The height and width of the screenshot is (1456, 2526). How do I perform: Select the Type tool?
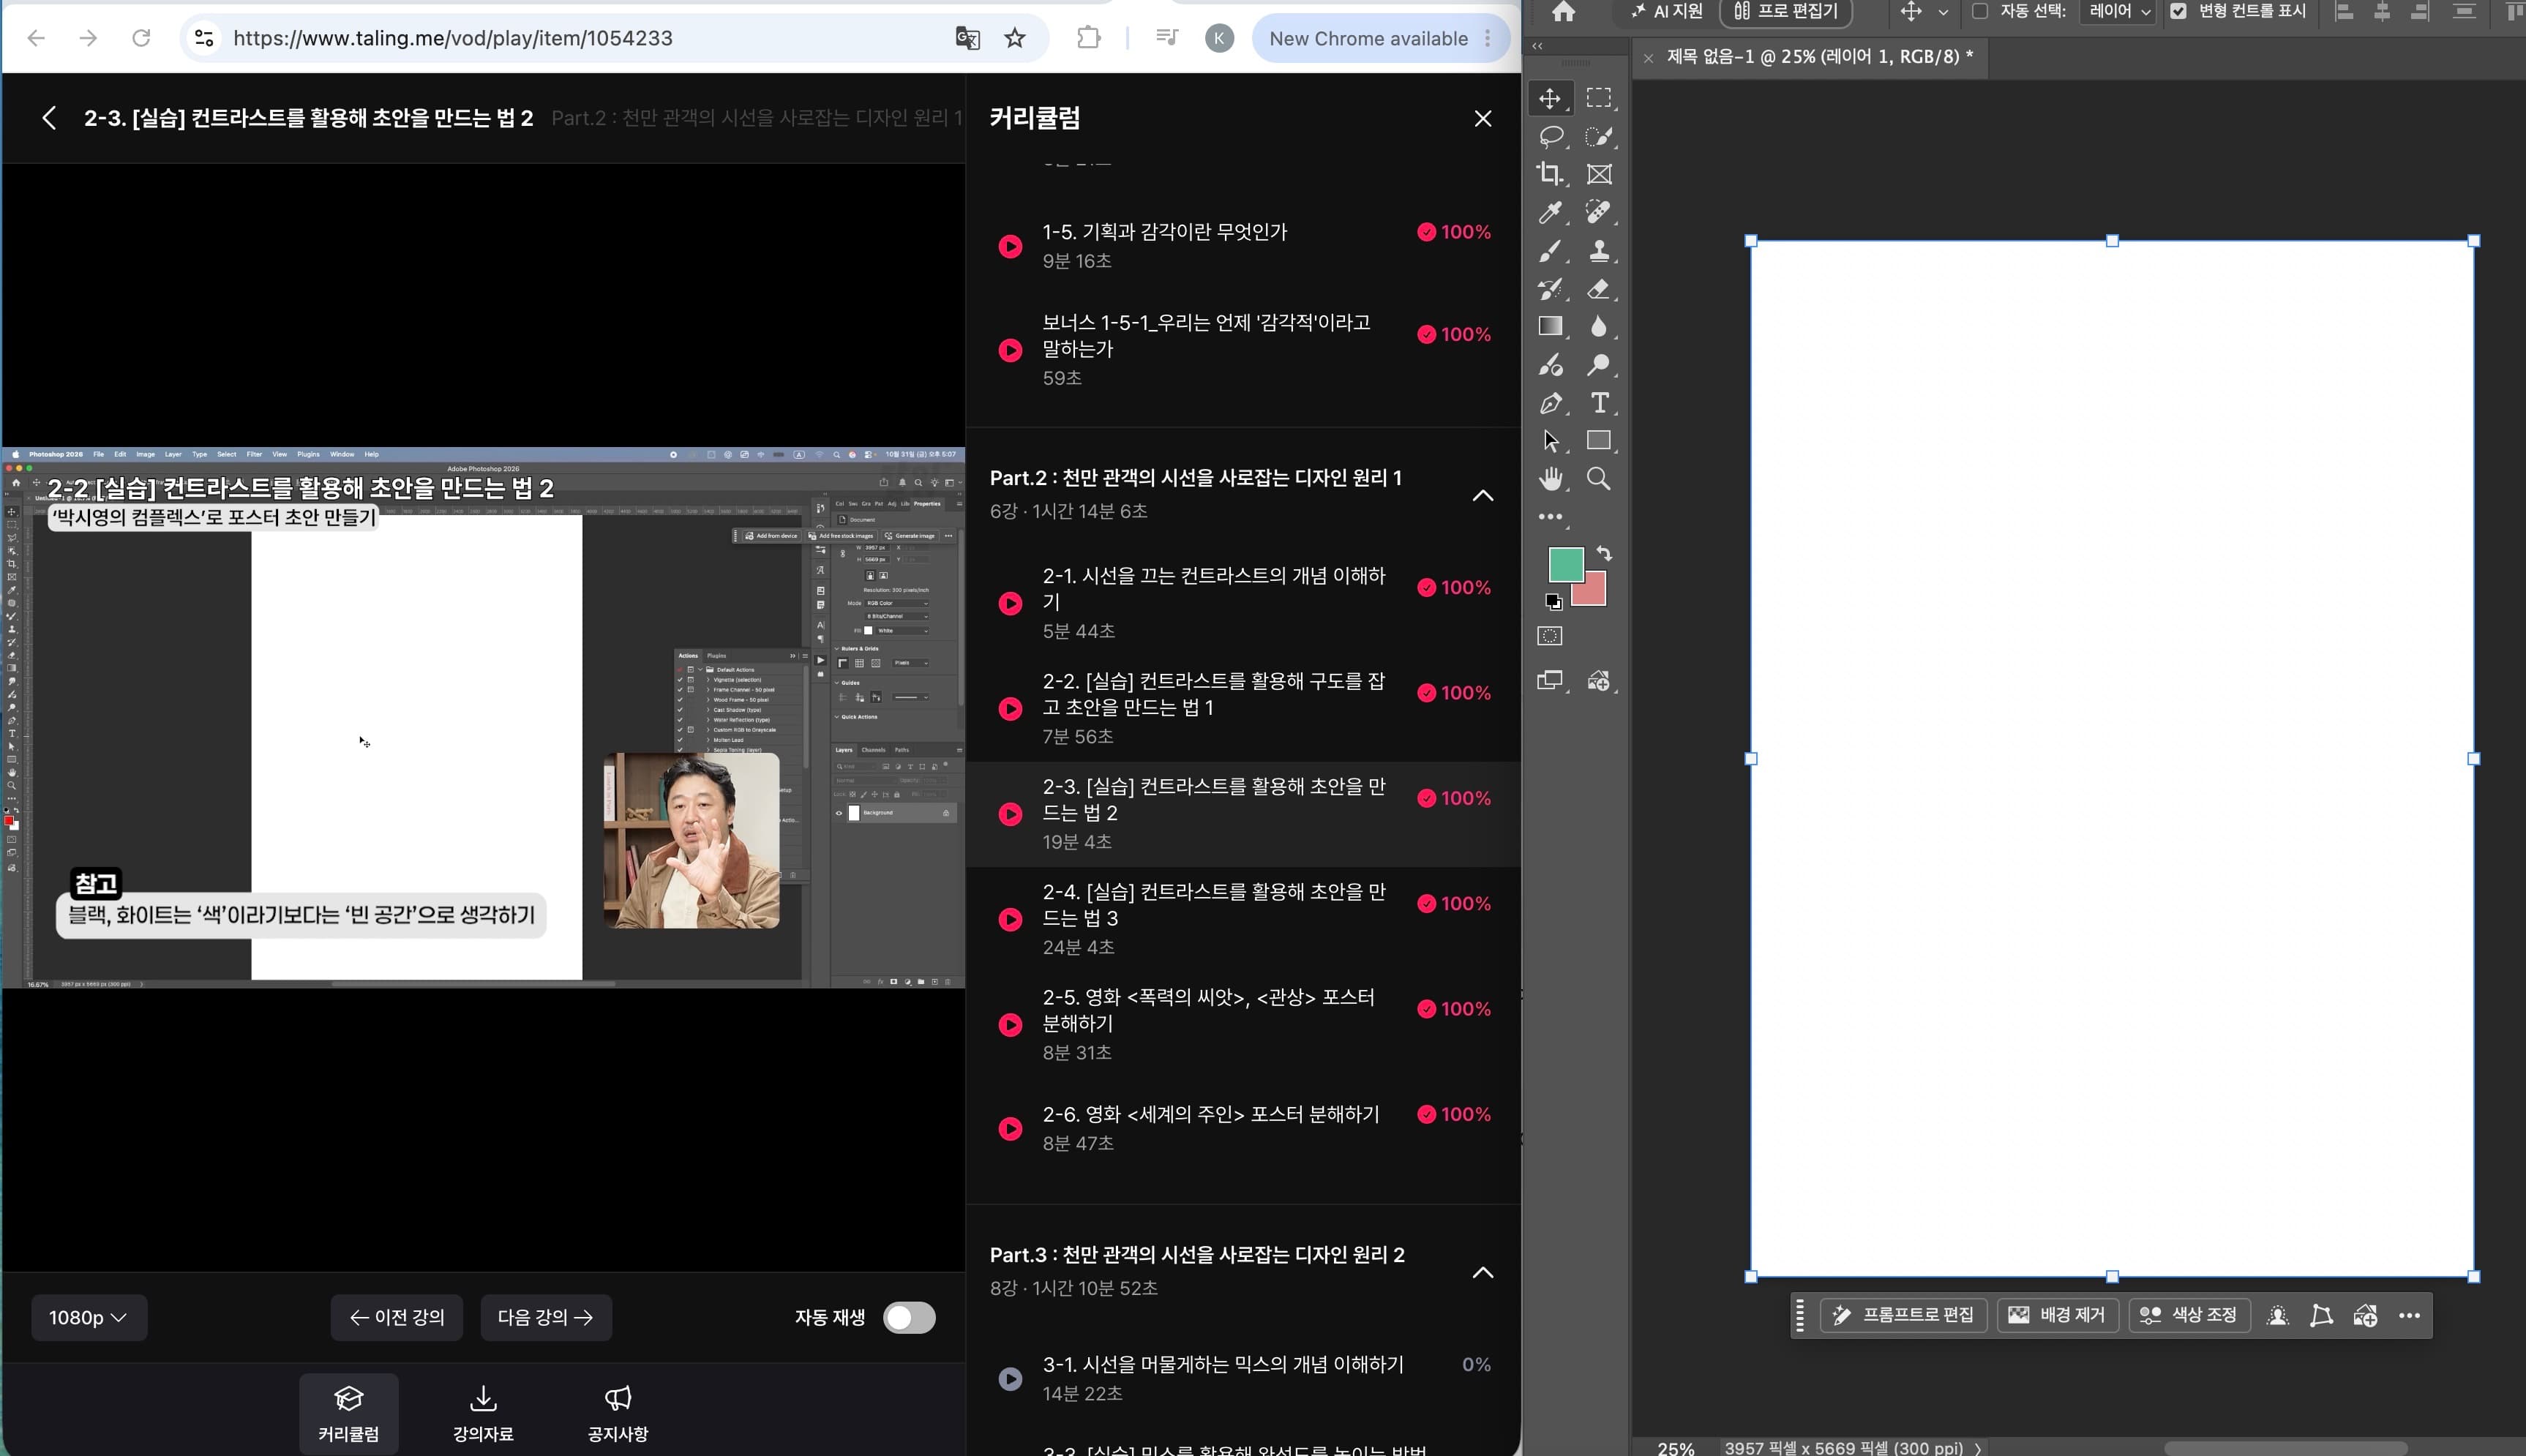(1599, 403)
